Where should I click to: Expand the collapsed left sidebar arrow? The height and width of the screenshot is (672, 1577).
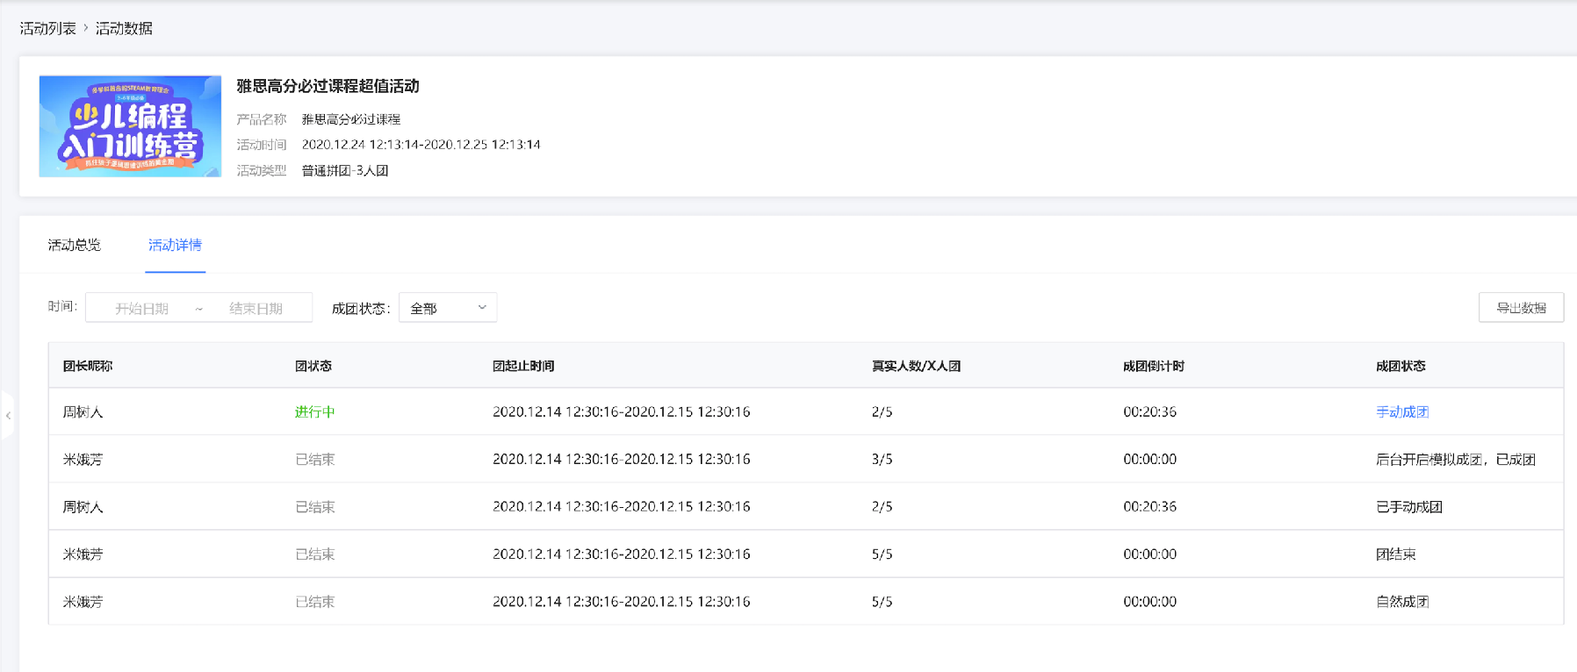8,416
